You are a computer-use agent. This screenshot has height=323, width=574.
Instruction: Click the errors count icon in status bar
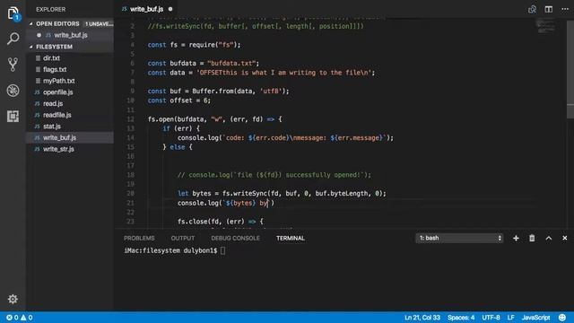pos(12,318)
